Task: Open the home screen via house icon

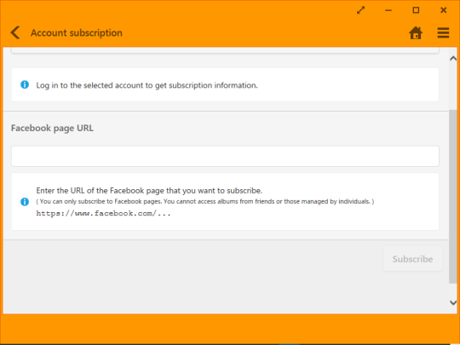Action: 416,32
